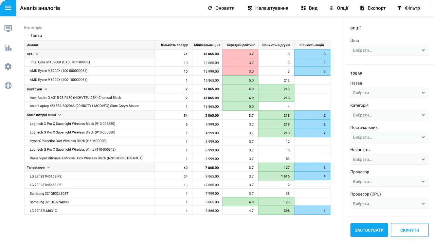The image size is (434, 244).
Task: Collapse the Комп'ютерні миші group
Action: pos(60,115)
